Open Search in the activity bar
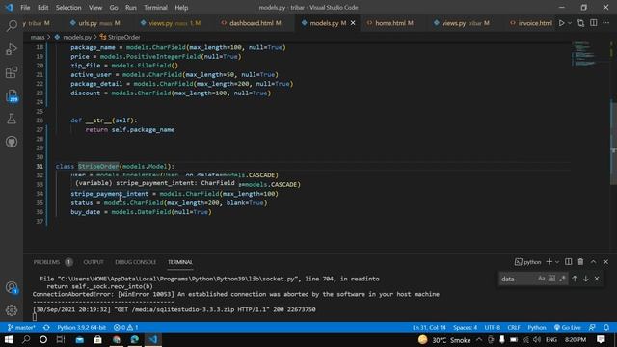 click(12, 26)
